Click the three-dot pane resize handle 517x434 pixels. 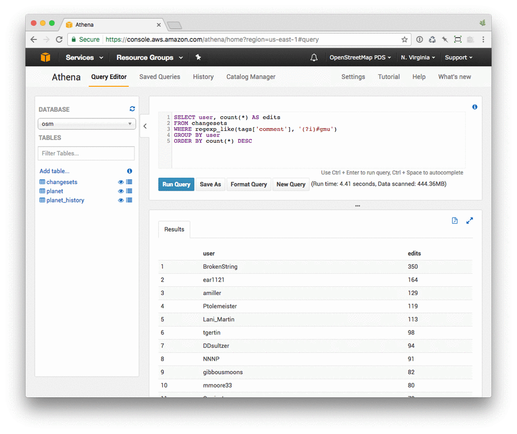[357, 206]
